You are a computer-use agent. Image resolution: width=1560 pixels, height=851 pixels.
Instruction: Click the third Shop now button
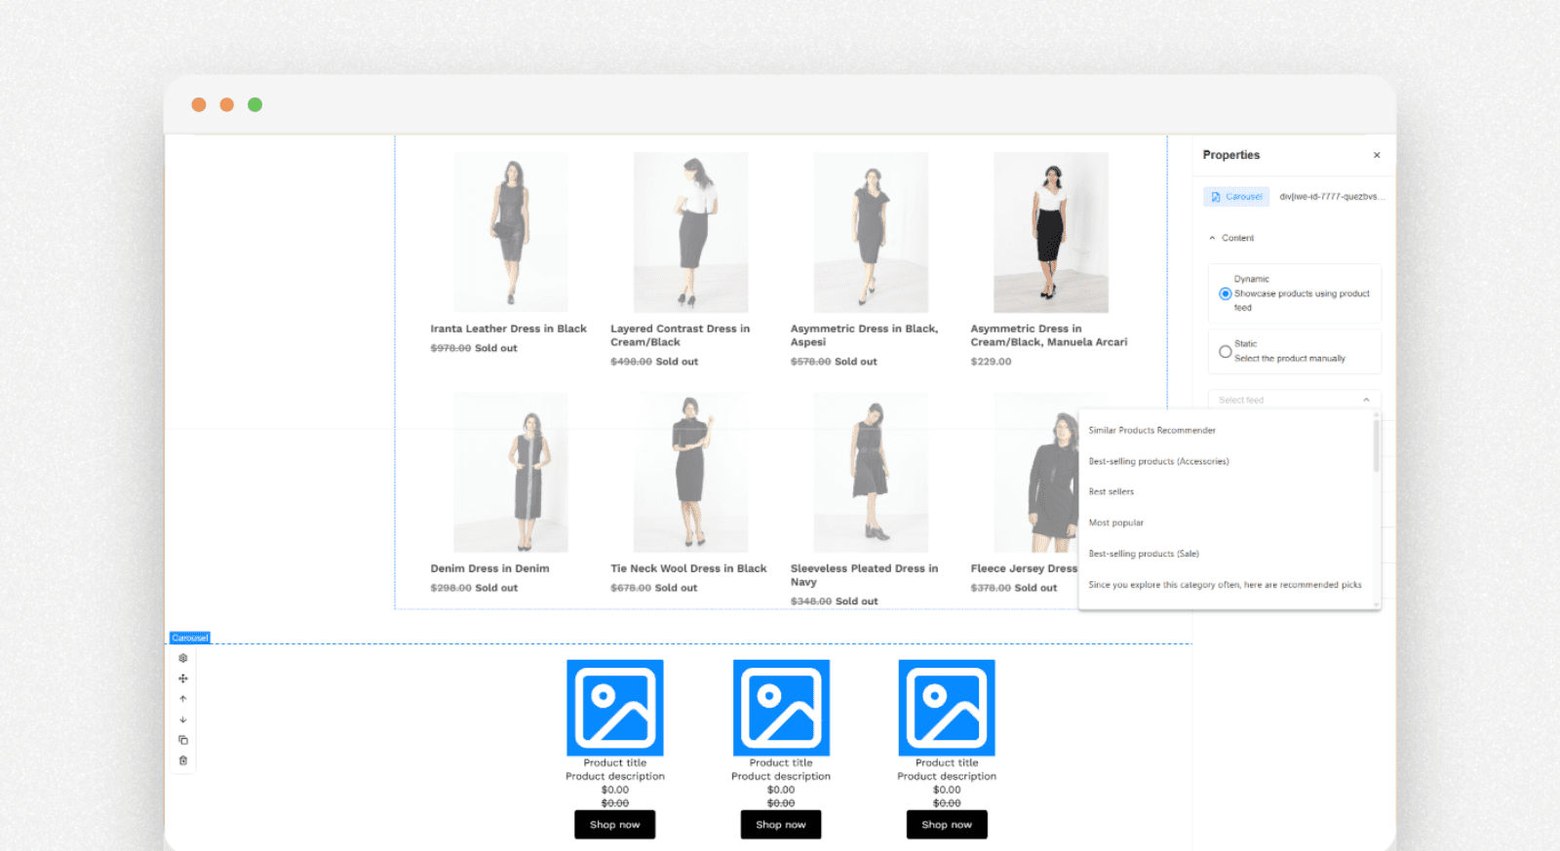947,825
